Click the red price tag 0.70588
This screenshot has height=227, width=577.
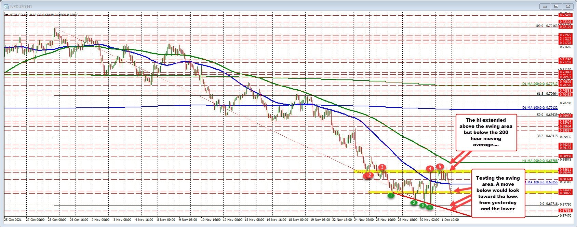566,90
